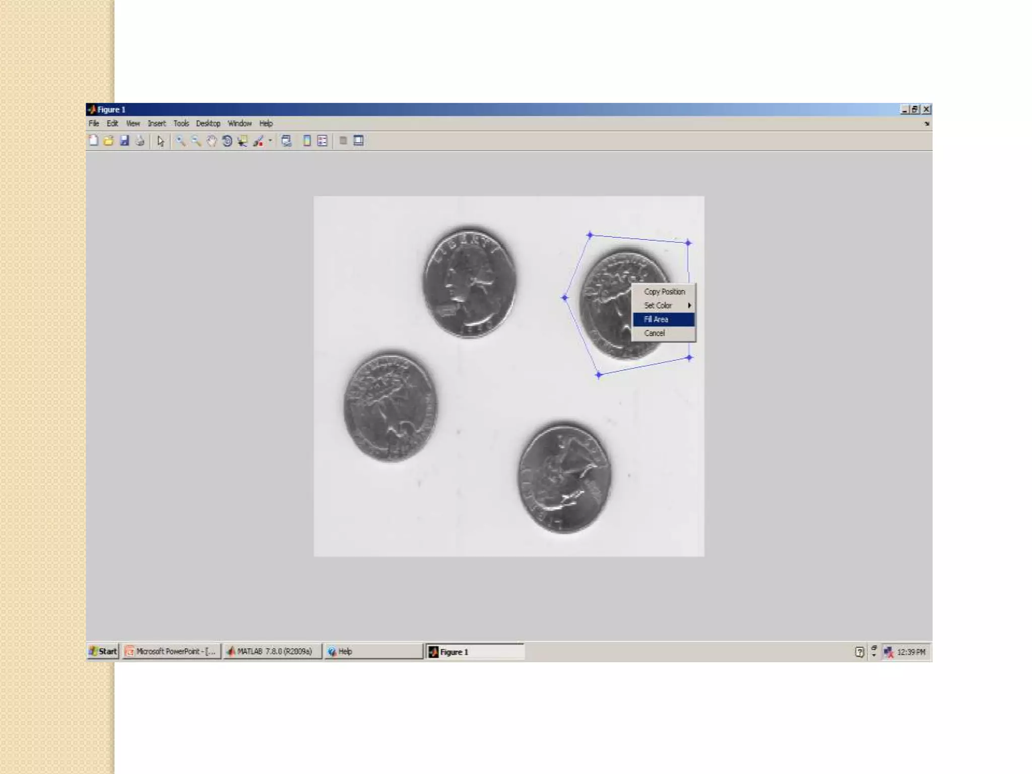
Task: Open the Tools menu
Action: pyautogui.click(x=181, y=123)
